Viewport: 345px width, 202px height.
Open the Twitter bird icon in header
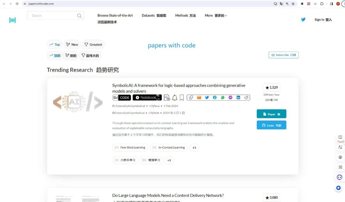pos(303,19)
